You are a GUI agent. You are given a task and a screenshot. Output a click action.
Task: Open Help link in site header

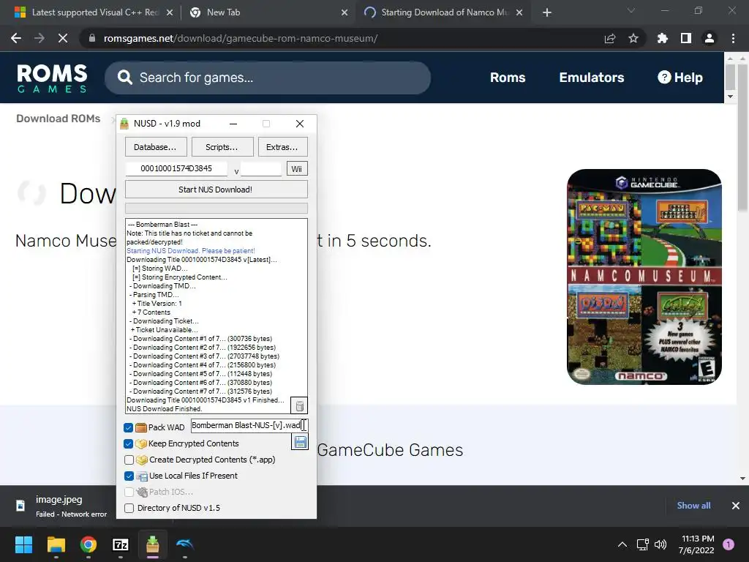(680, 78)
